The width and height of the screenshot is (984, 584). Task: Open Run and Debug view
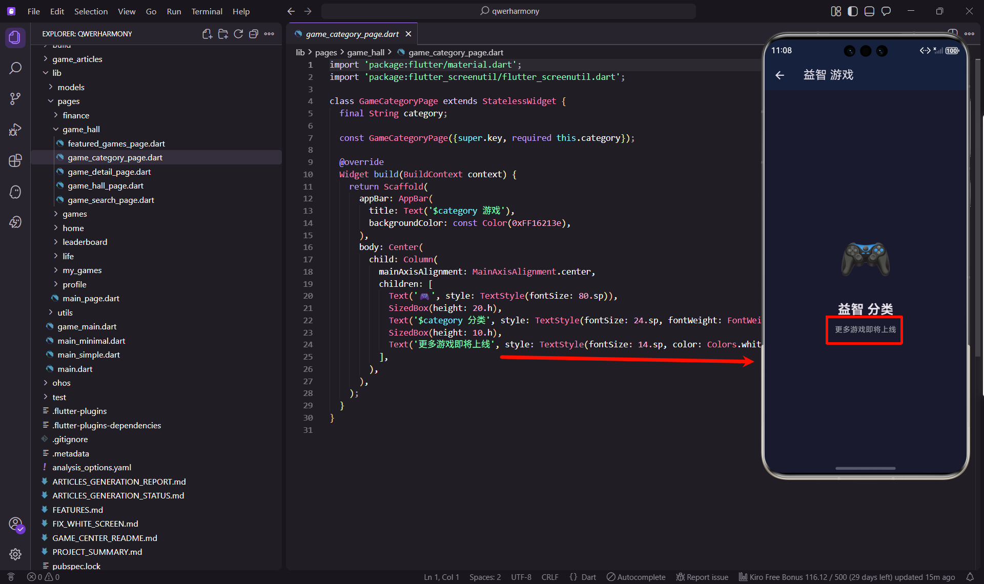click(15, 130)
